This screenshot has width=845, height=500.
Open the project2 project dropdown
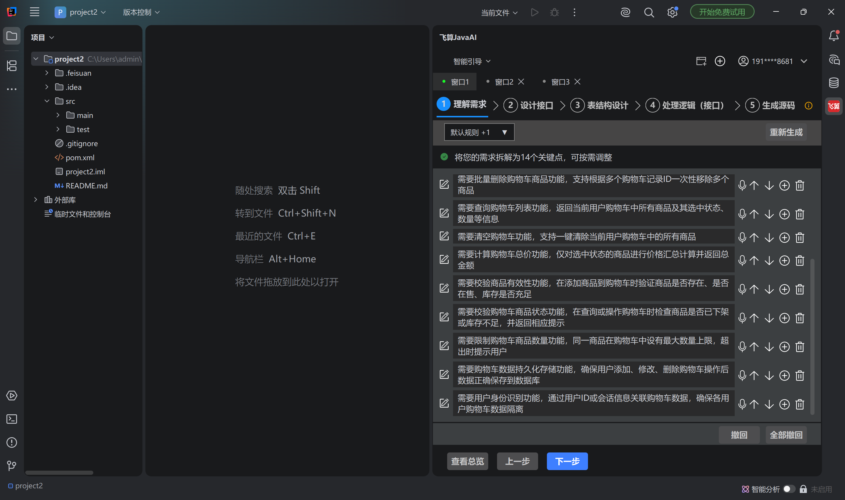tap(81, 12)
